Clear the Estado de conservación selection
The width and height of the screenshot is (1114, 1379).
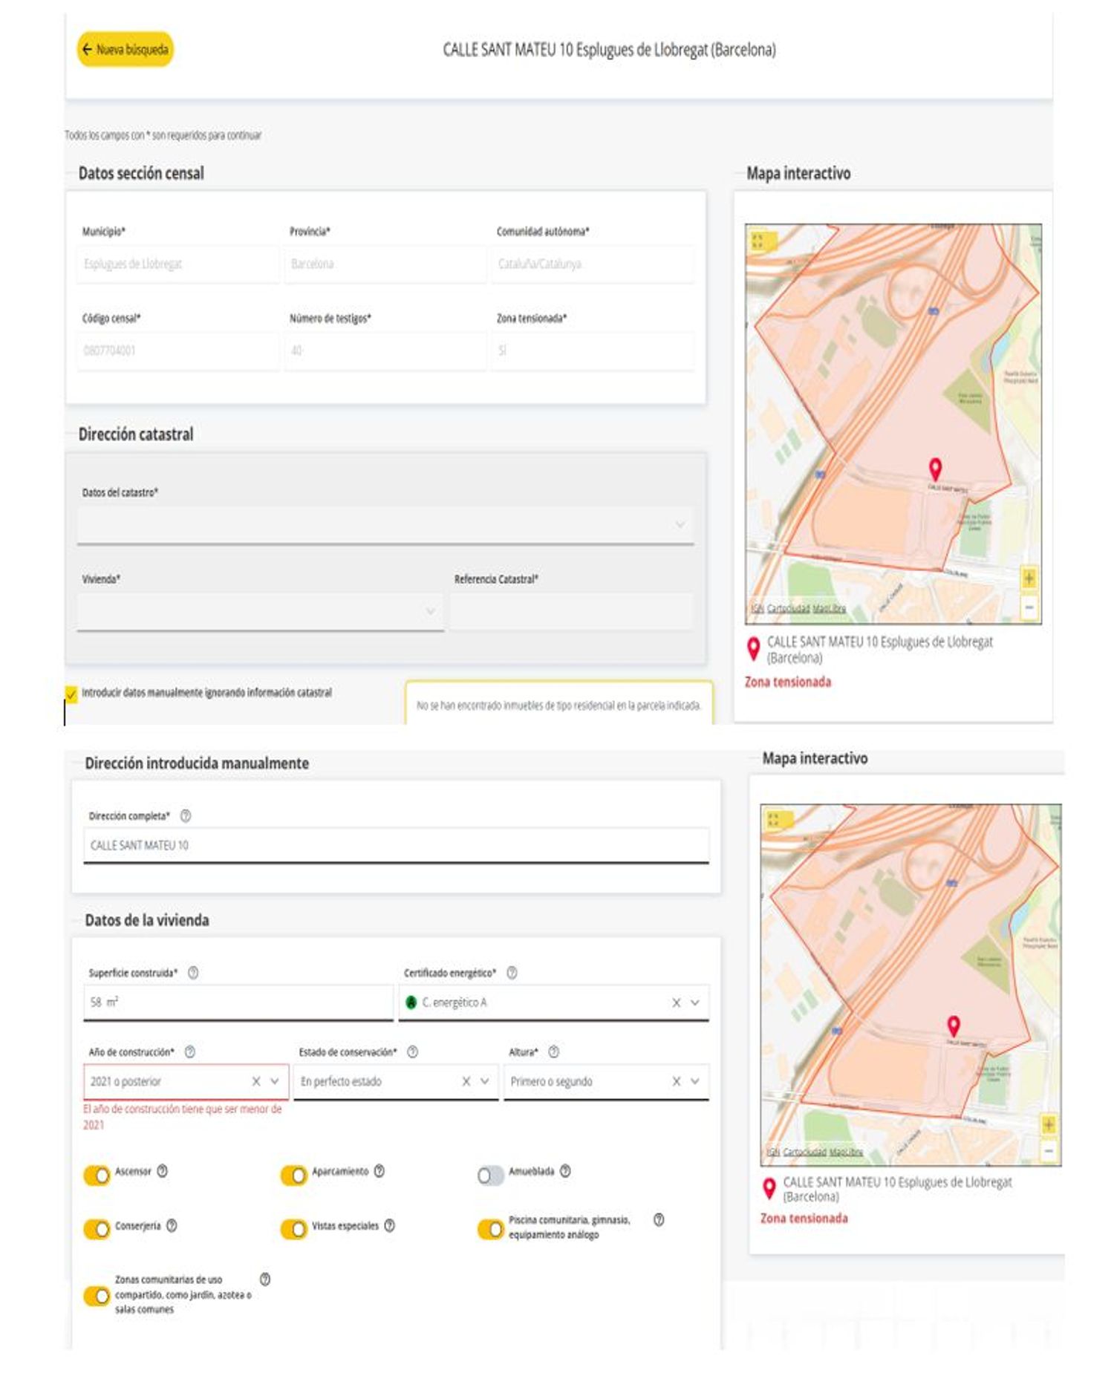coord(466,1082)
